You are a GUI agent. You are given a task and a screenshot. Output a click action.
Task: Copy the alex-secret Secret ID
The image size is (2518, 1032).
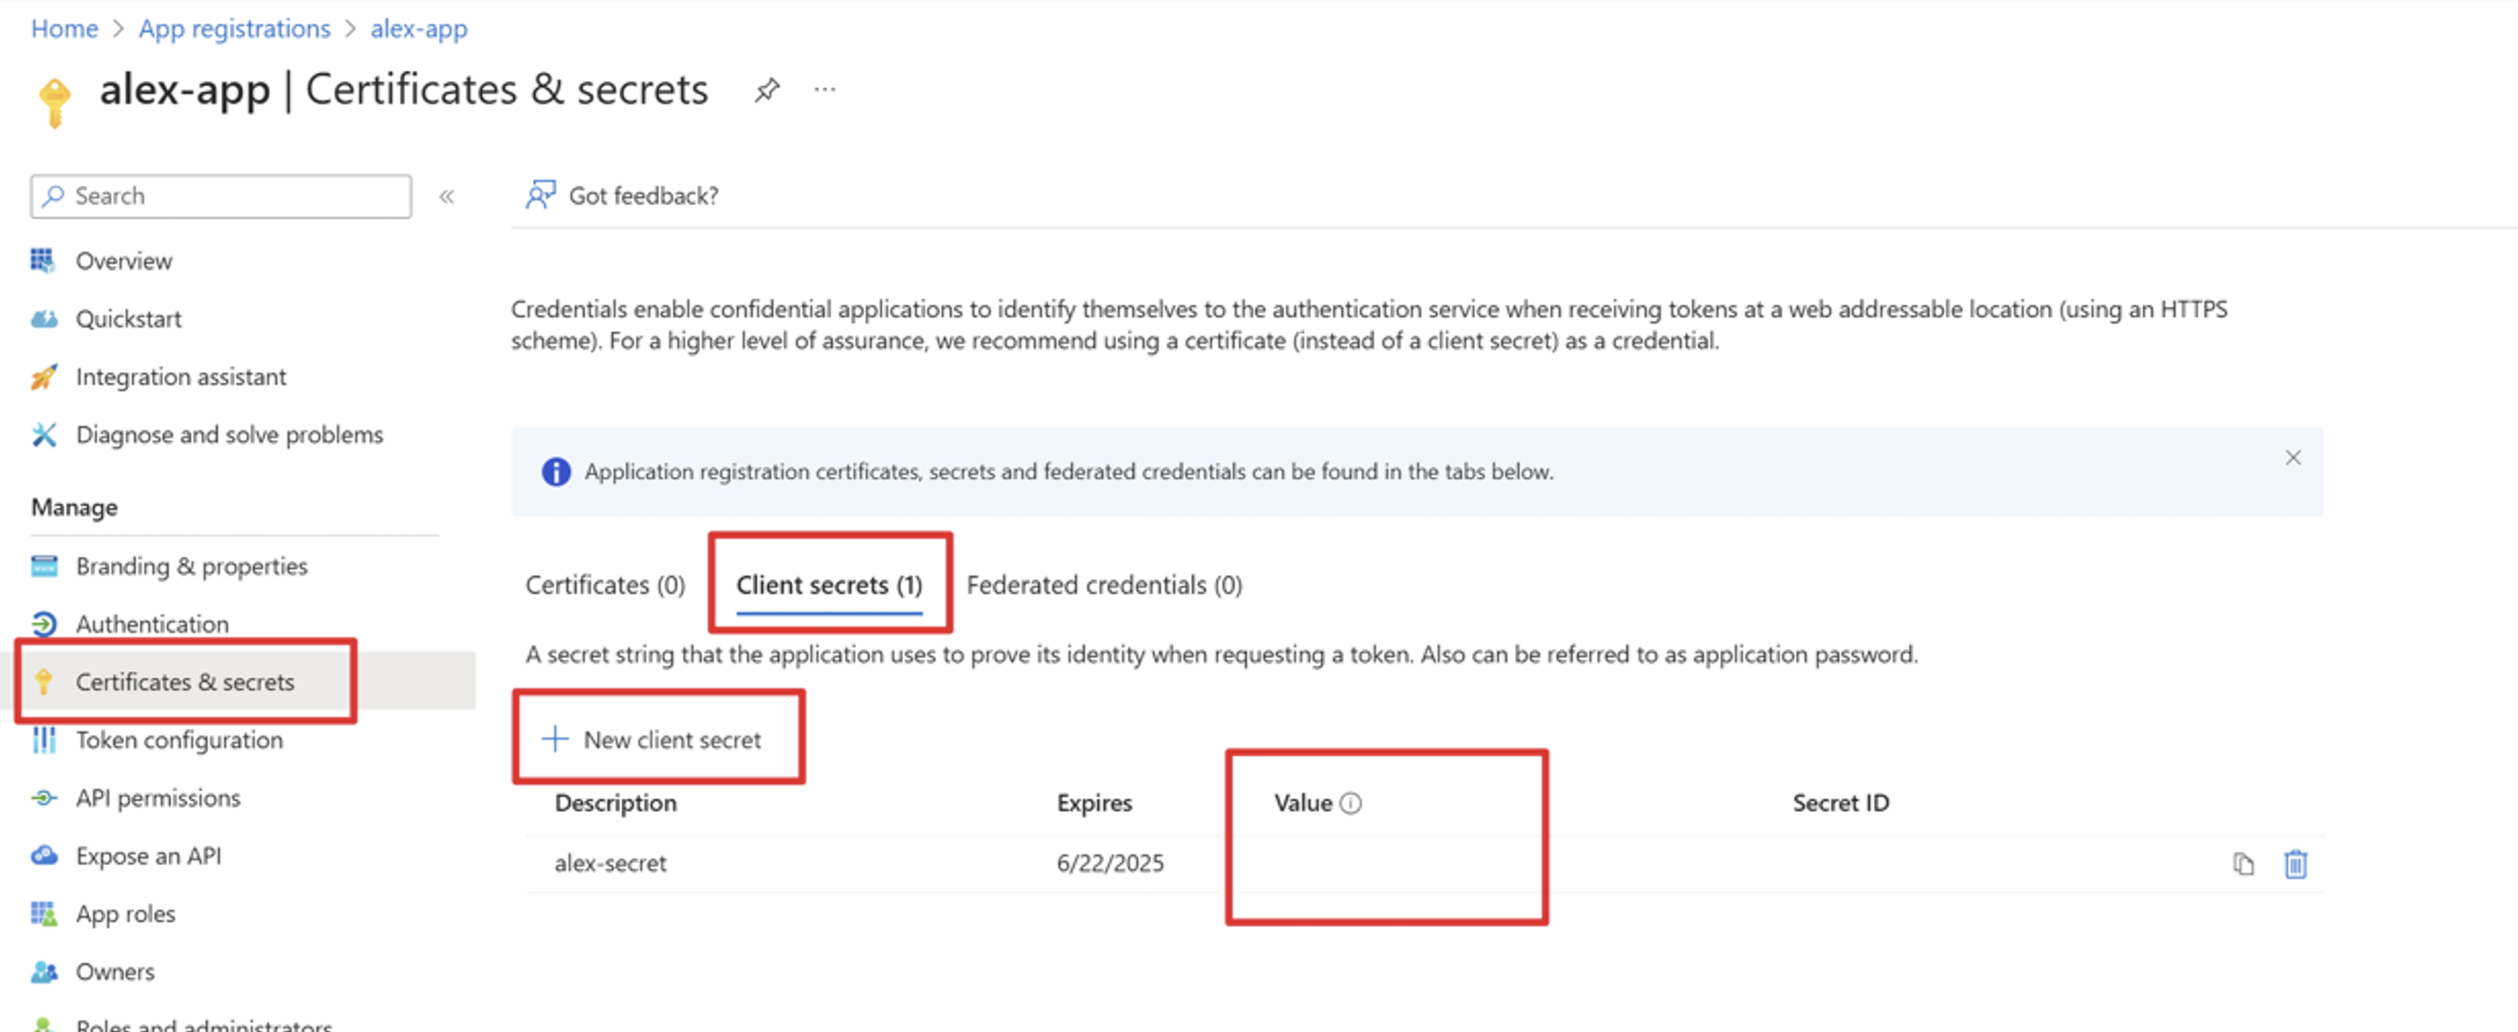point(2243,864)
